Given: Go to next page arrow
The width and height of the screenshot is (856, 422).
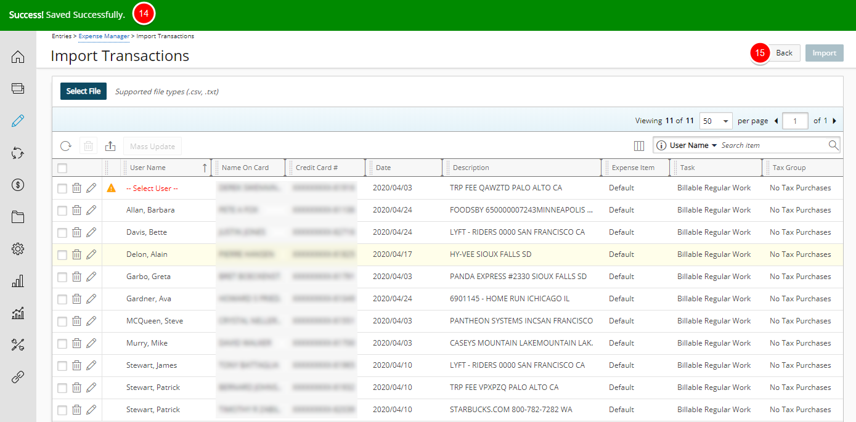Looking at the screenshot, I should [834, 121].
